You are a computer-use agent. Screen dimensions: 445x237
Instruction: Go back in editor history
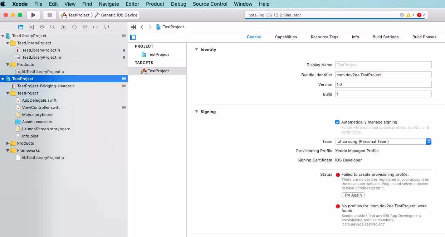[142, 27]
